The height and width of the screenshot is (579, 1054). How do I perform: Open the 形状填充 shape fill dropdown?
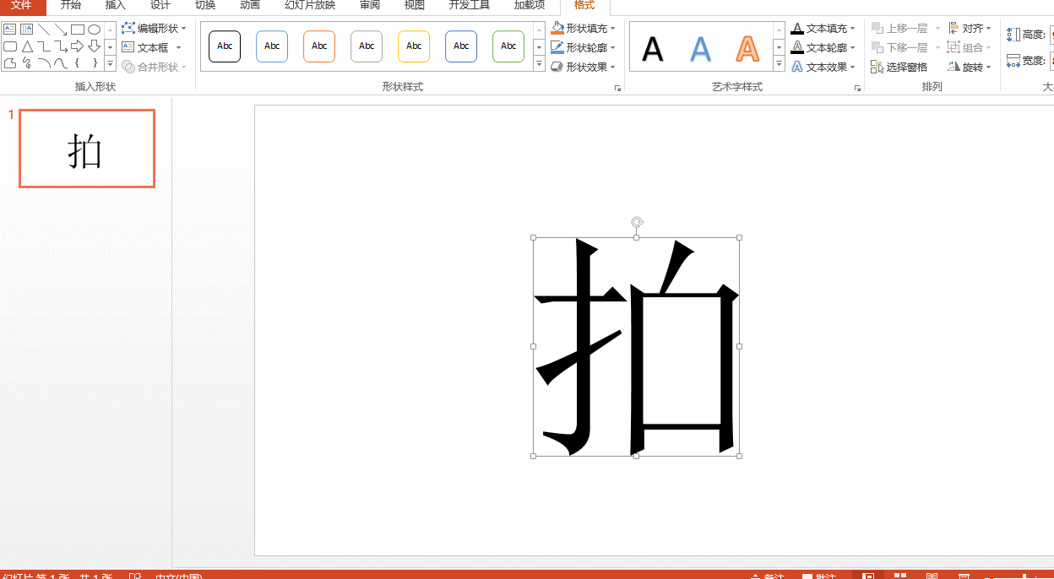coord(612,29)
